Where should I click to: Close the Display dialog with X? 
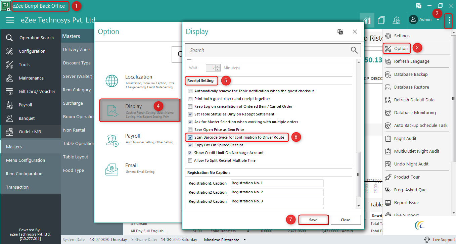(x=355, y=32)
